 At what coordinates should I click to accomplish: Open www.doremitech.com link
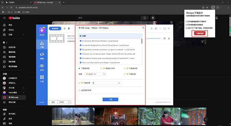coord(163,102)
